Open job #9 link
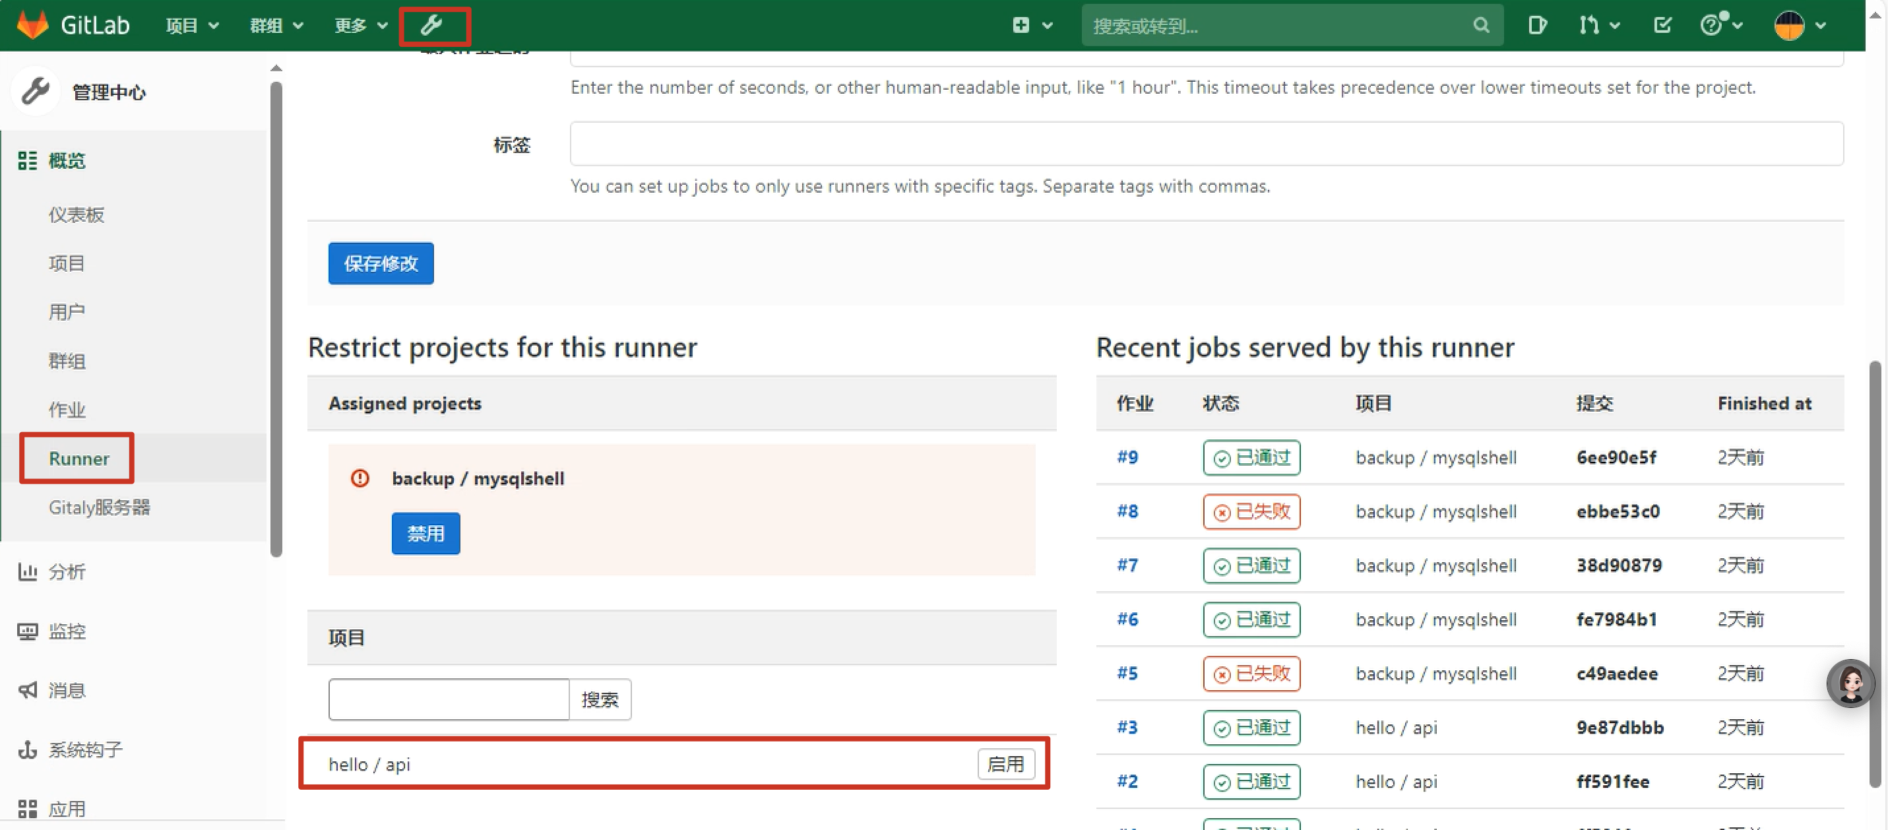Screen dimensions: 1888x830 [x=1127, y=457]
